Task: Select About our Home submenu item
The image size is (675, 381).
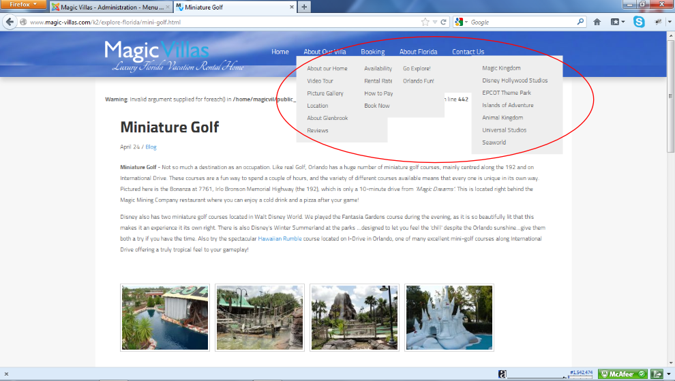Action: tap(327, 68)
